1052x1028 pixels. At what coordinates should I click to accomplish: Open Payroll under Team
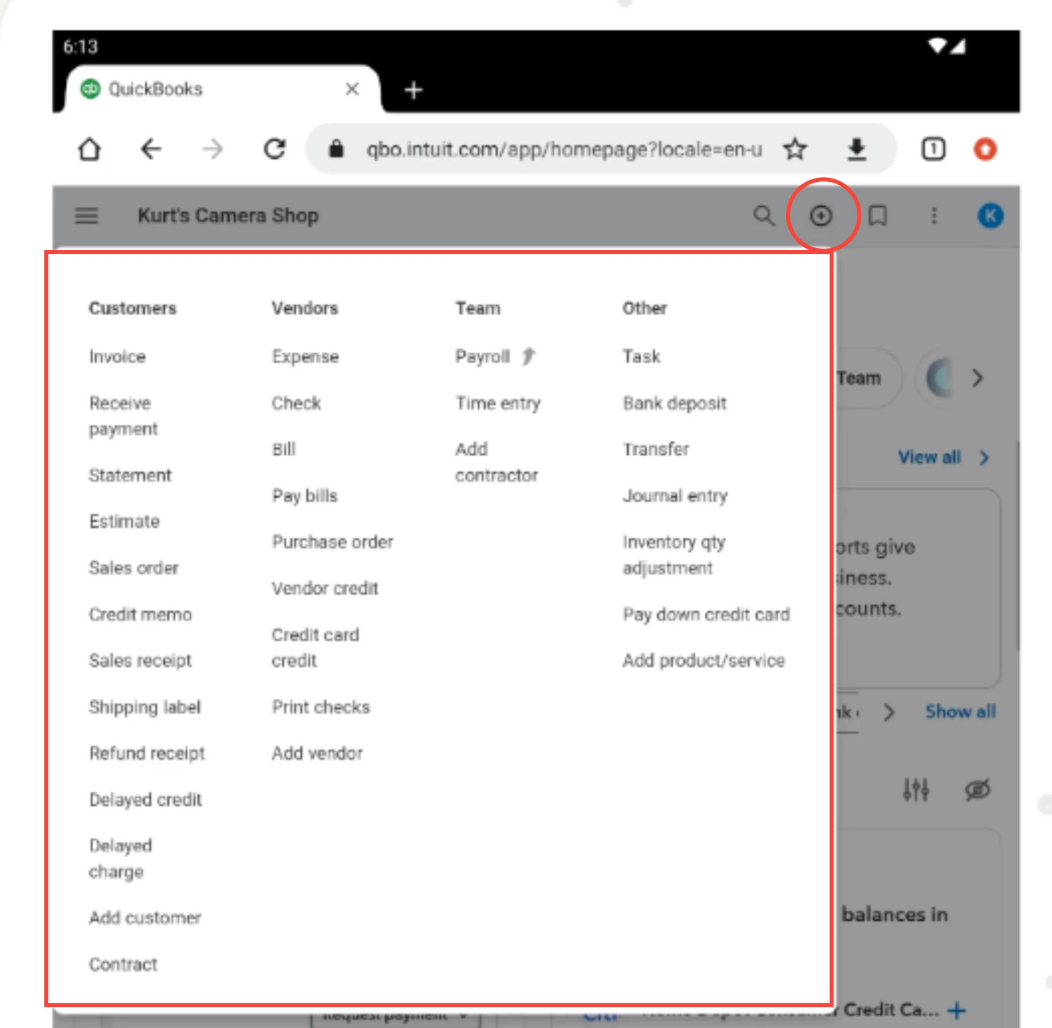pos(483,356)
